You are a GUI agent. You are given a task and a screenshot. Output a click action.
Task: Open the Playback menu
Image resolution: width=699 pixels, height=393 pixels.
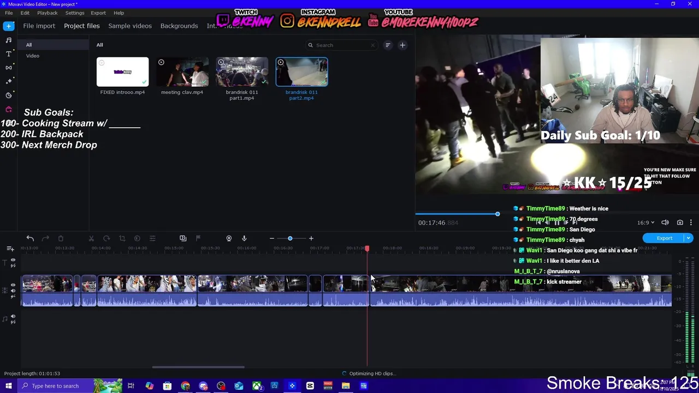48,13
